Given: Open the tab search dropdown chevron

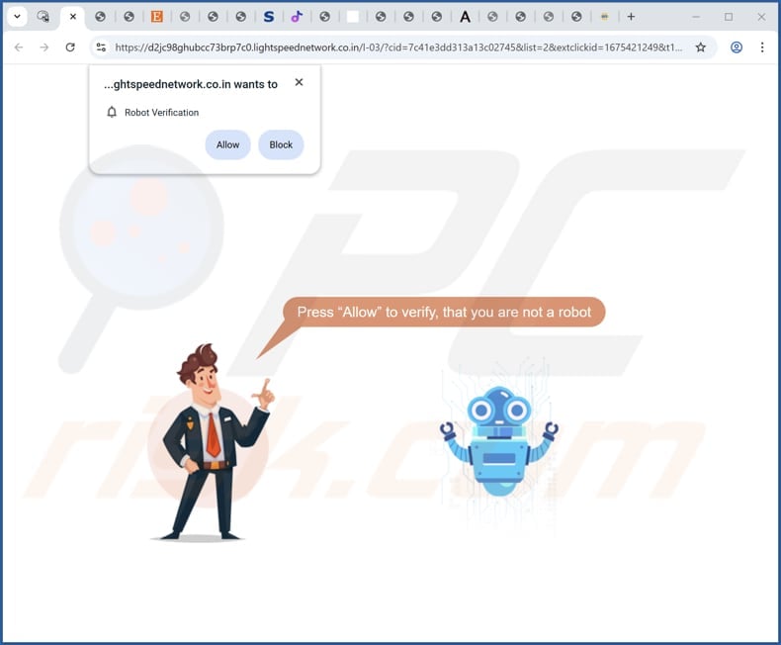Looking at the screenshot, I should click(17, 17).
